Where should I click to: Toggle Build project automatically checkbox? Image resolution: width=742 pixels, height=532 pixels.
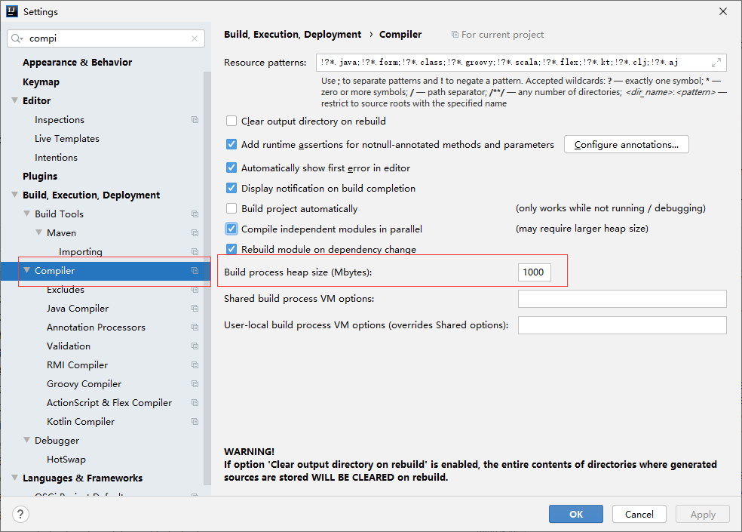pos(231,209)
